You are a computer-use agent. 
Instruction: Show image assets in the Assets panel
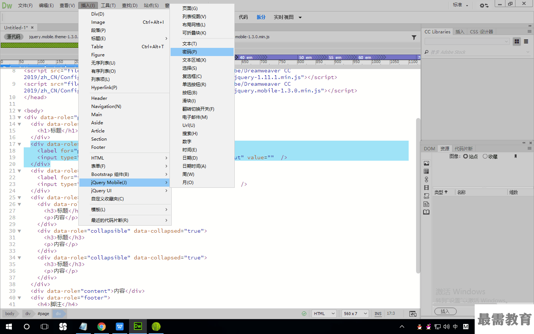(x=426, y=163)
